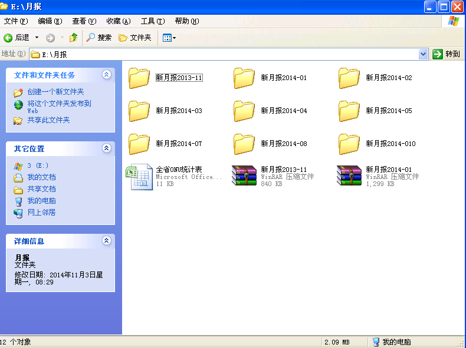Click the 全省ONU统计表 file name text

click(179, 170)
